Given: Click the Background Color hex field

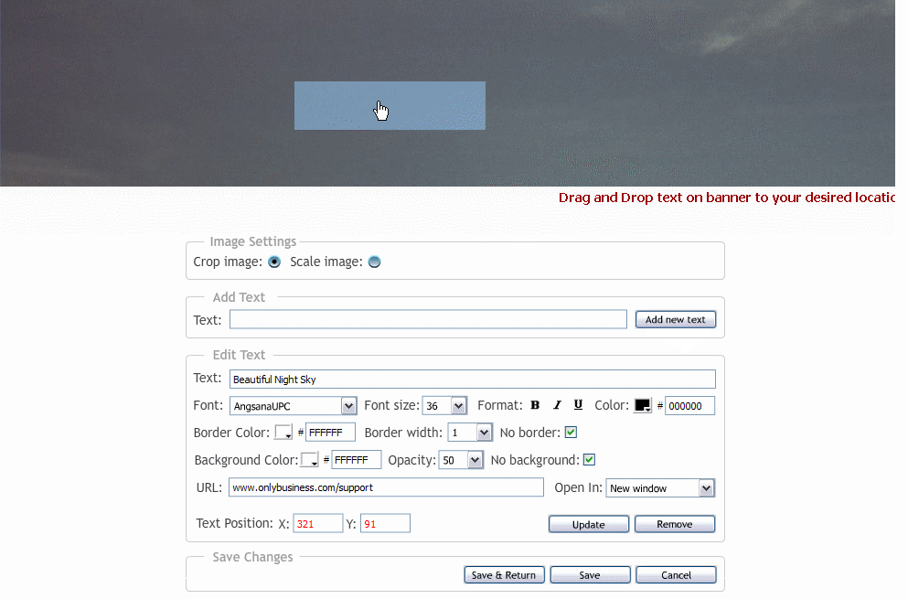Looking at the screenshot, I should pyautogui.click(x=356, y=460).
